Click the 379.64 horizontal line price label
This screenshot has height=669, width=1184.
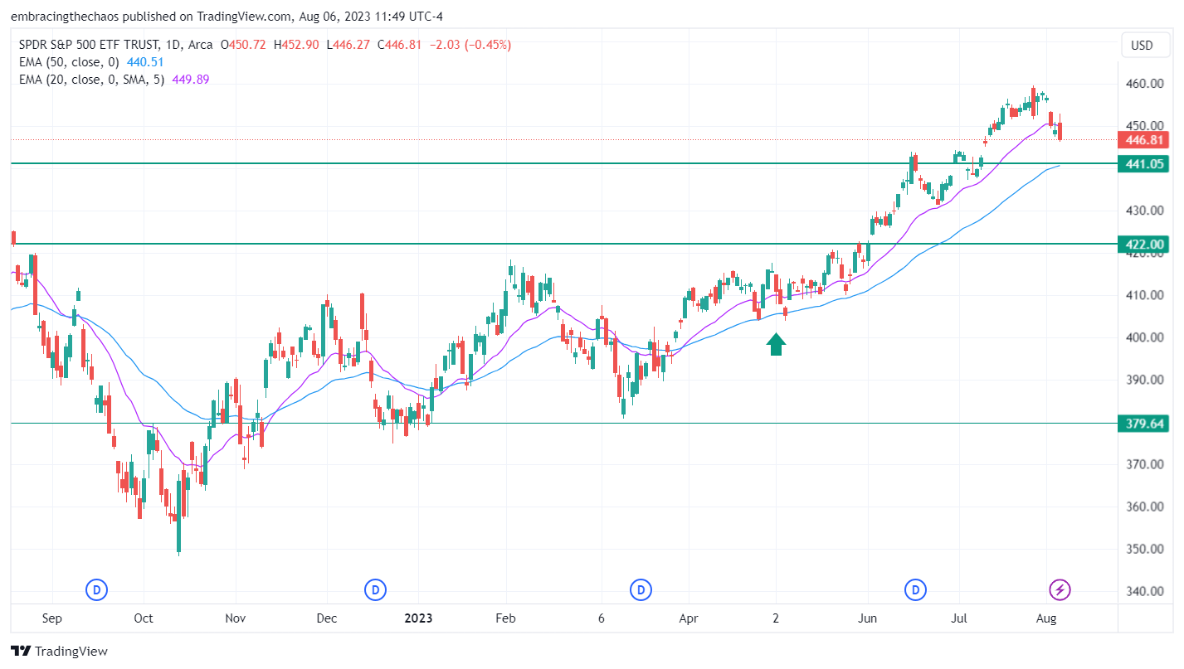point(1143,423)
